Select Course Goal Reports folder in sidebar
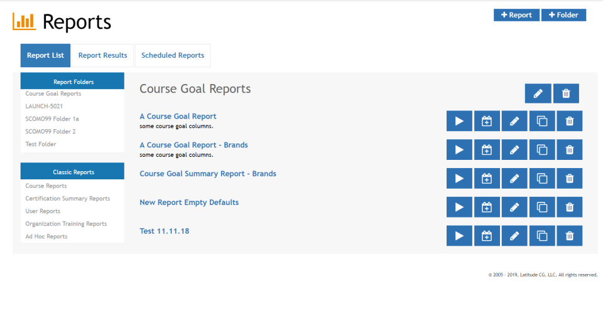The image size is (603, 316). point(53,93)
